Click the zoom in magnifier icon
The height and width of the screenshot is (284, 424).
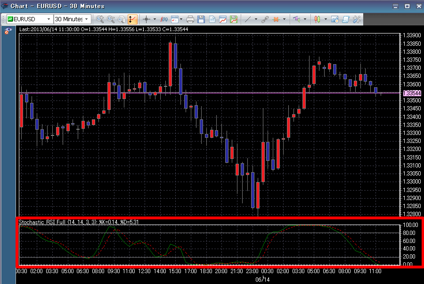coord(100,19)
